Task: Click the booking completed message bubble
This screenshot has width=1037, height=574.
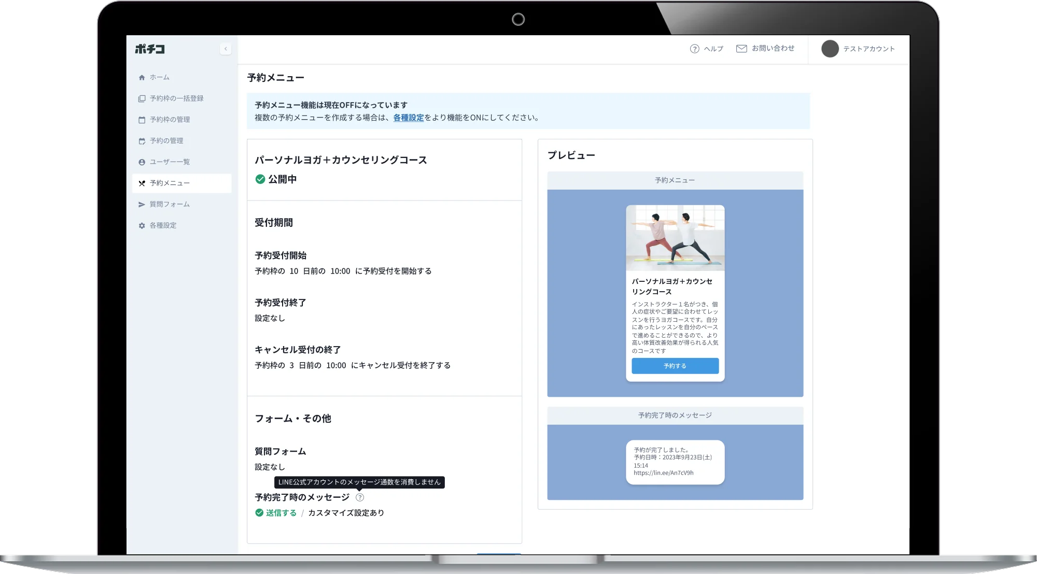Action: tap(675, 462)
